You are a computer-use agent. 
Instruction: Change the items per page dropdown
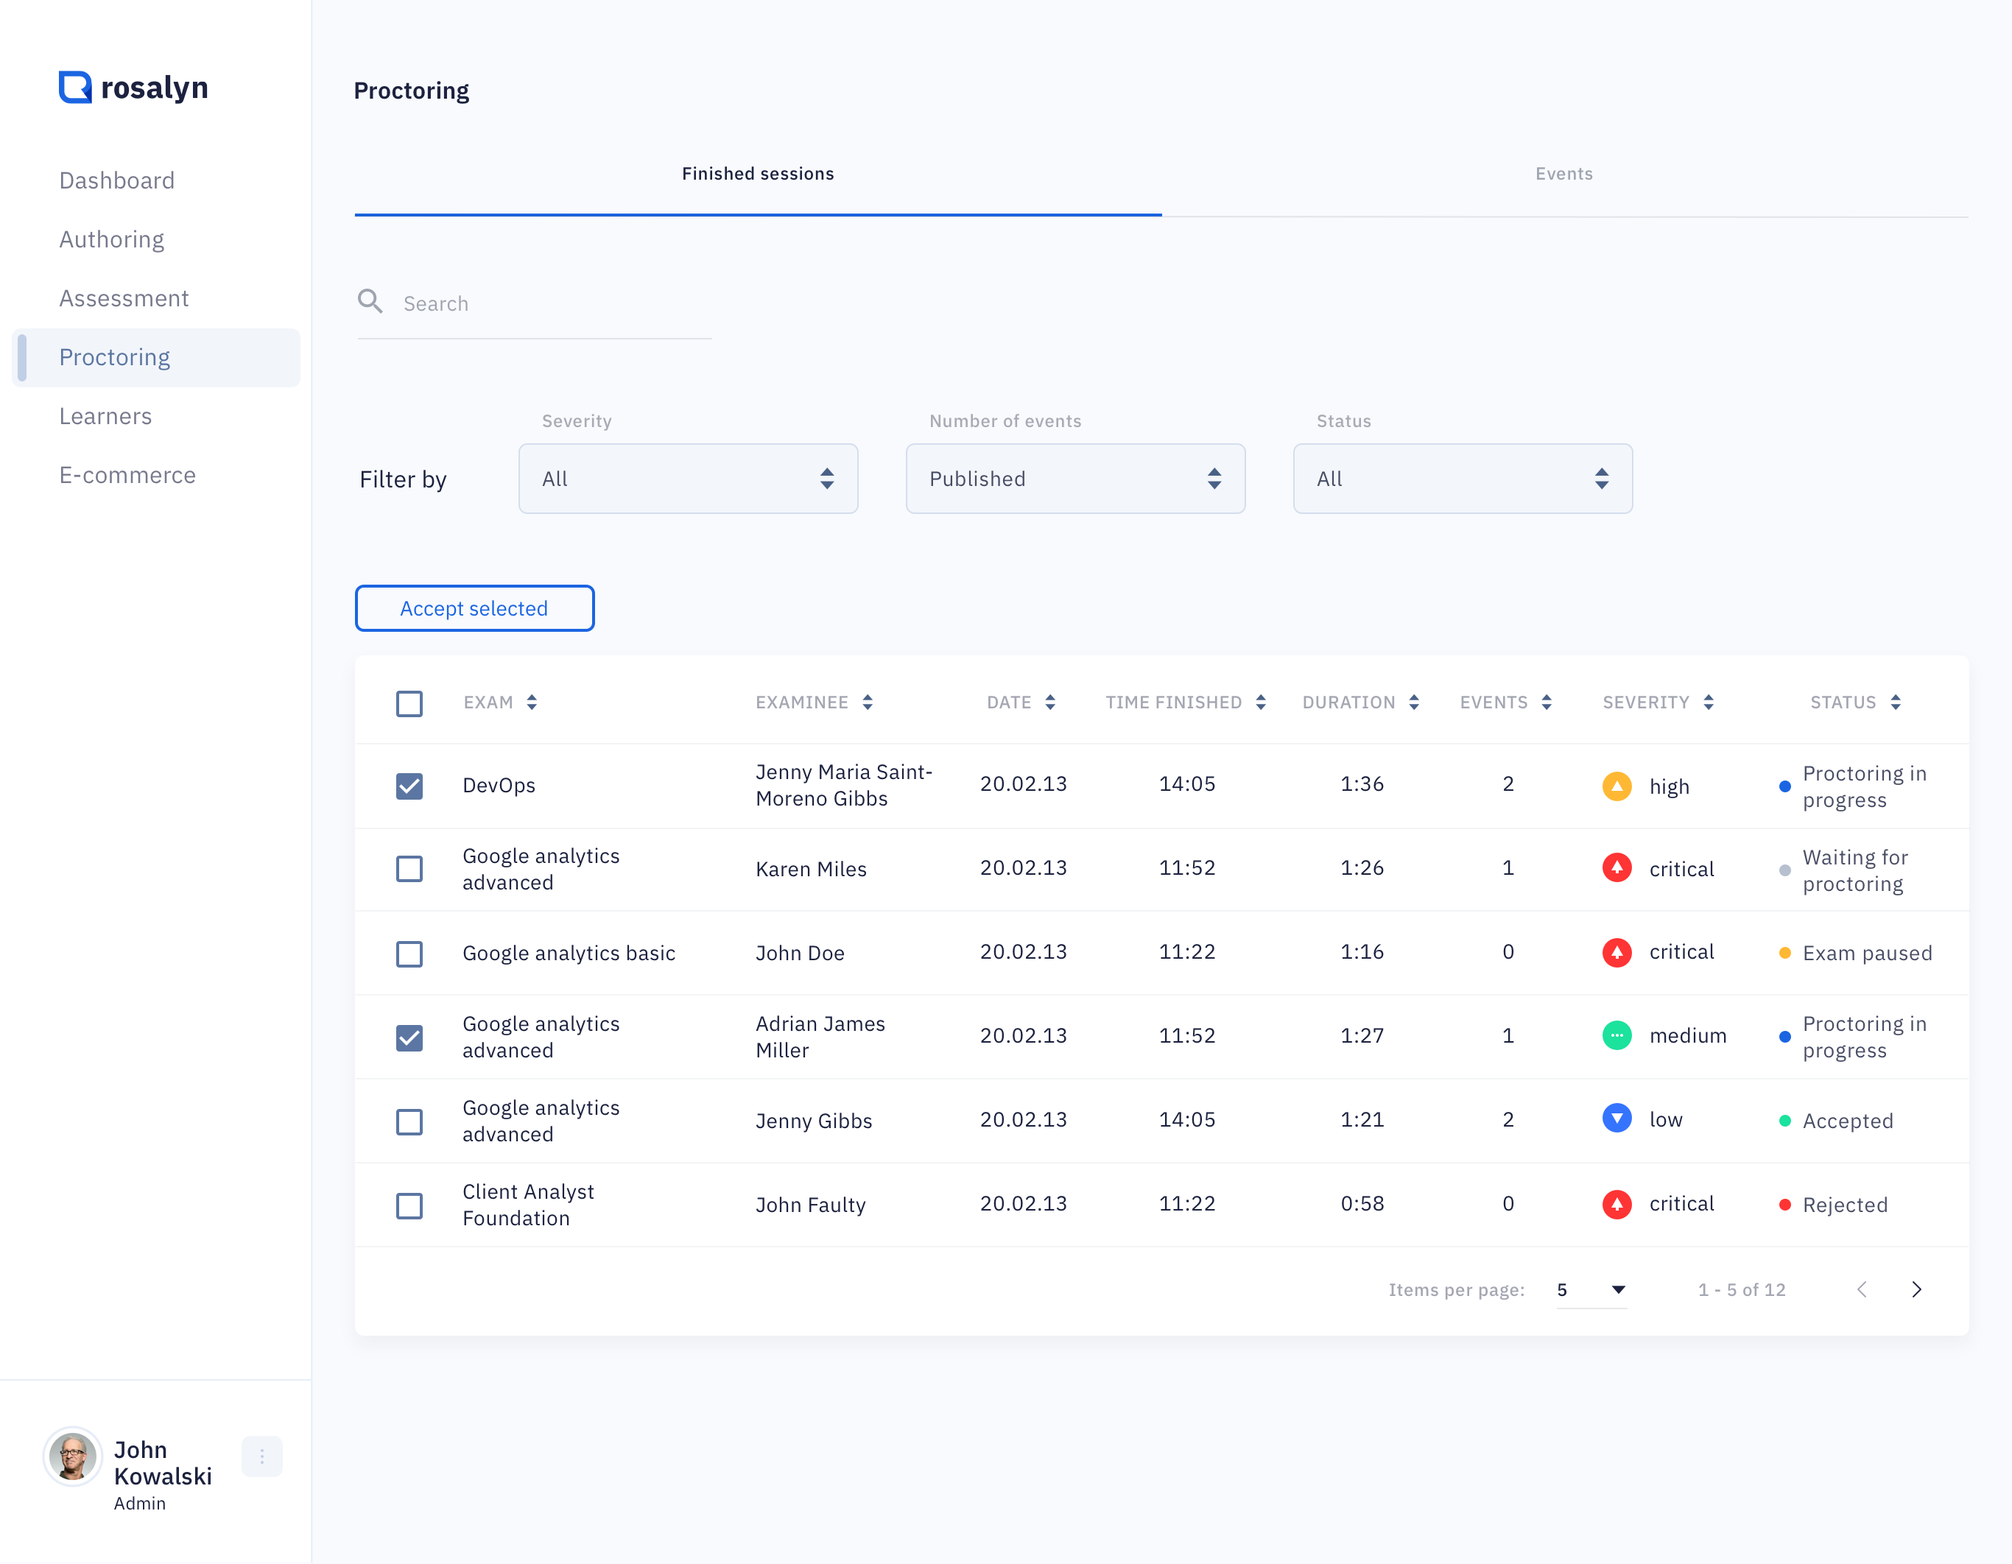(x=1591, y=1289)
